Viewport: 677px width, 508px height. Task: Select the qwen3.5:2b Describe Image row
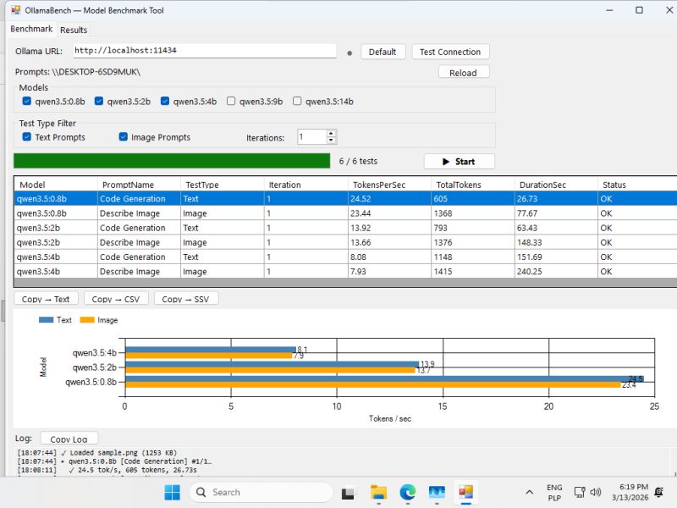pyautogui.click(x=345, y=242)
